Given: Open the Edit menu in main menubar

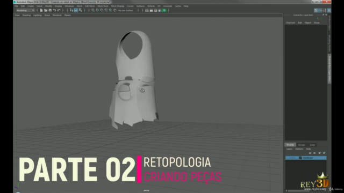Looking at the screenshot, I should tap(23, 6).
